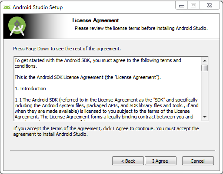Image resolution: width=223 pixels, height=174 pixels.
Task: Click the license scrollbar down arrow
Action: 205,117
